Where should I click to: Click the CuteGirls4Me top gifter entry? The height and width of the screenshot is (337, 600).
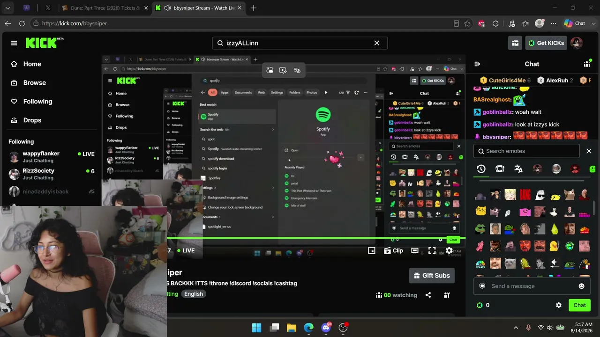tap(505, 81)
